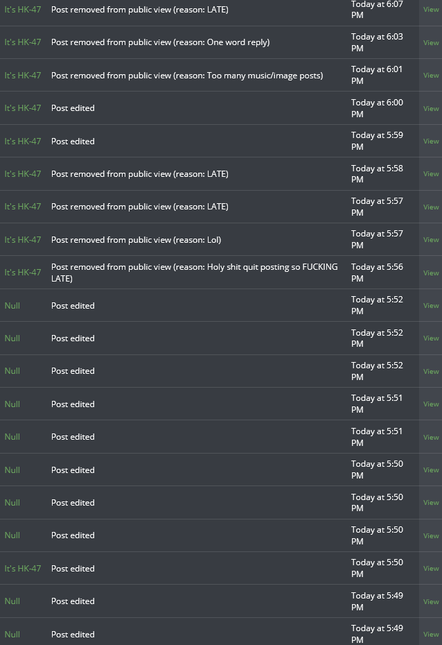View the Lol reason removal entry
Screen dimensions: 442x645
[431, 239]
